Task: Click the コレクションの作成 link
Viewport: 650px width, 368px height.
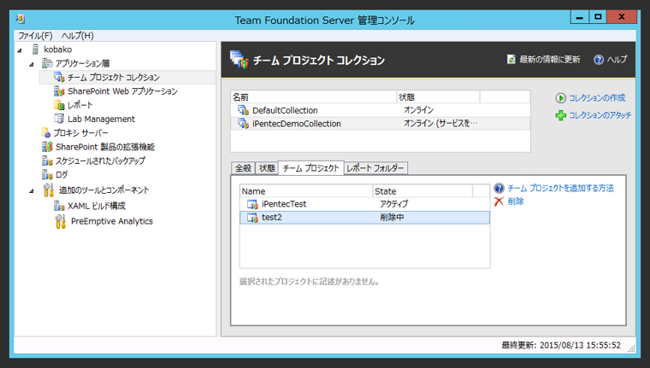Action: click(x=597, y=98)
